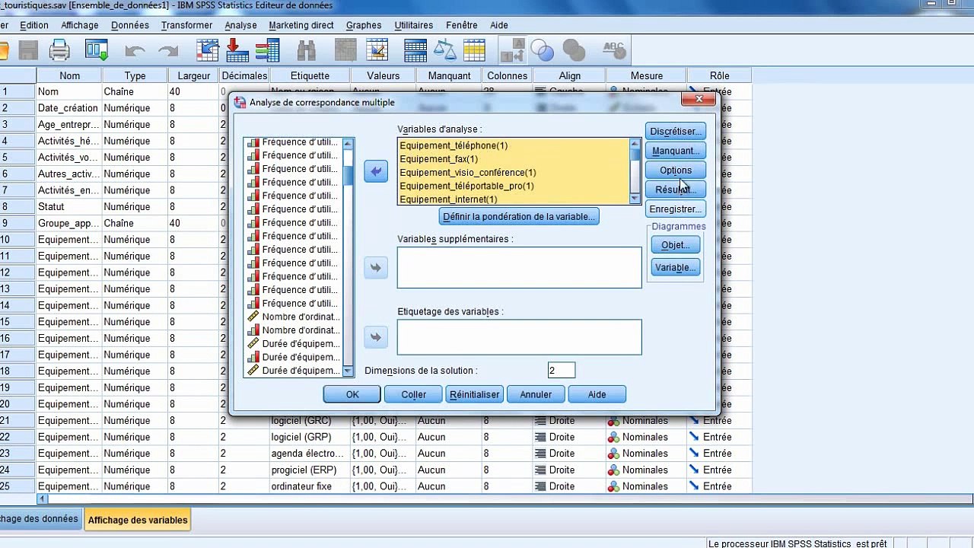Click the Use variable sets icon
974x548 pixels.
pyautogui.click(x=543, y=51)
